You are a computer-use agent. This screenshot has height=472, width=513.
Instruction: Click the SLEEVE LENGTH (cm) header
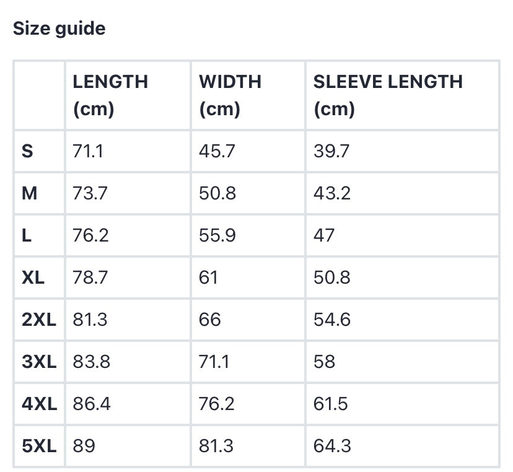388,95
